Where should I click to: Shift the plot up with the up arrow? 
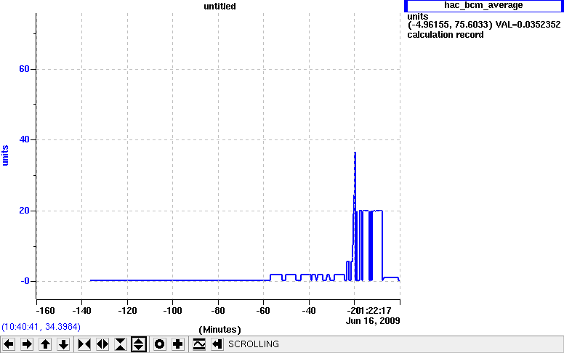pos(45,344)
